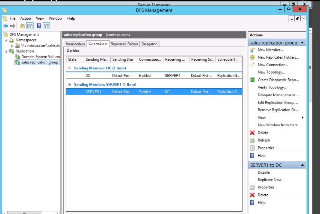The height and width of the screenshot is (214, 320).
Task: Open the View submenu arrow in Actions
Action: 302,117
